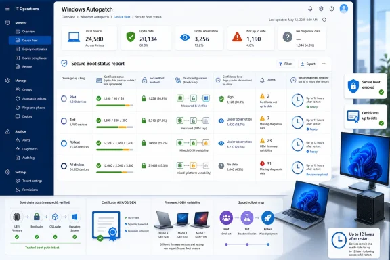Click the Test row trust configuration boot chain icons
This screenshot has width=390, height=260.
[193, 121]
